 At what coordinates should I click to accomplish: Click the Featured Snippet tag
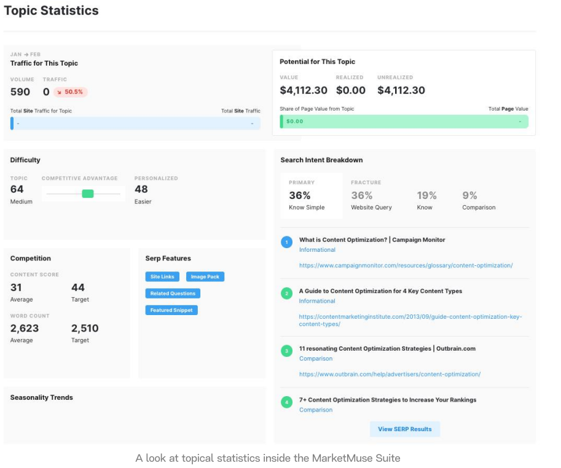171,310
